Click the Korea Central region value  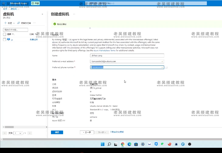coord(96,95)
